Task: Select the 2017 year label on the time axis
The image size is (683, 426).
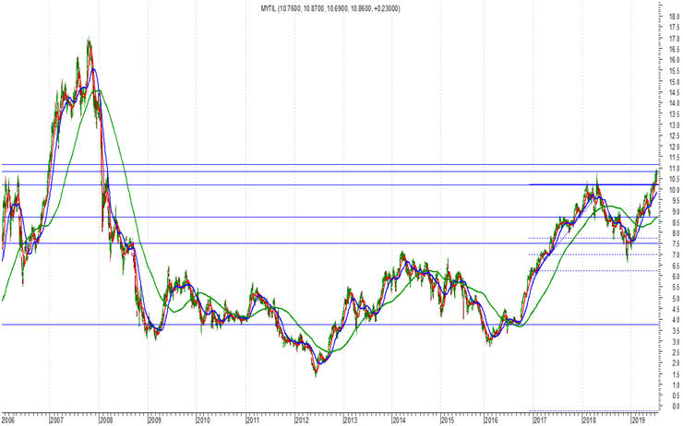Action: 541,420
